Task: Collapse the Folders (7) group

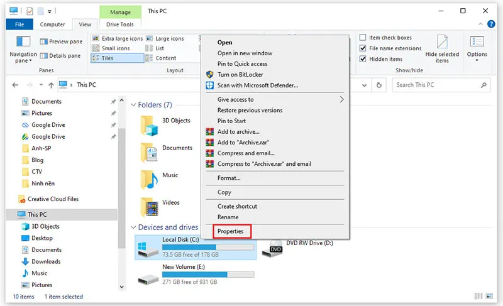Action: (x=133, y=105)
